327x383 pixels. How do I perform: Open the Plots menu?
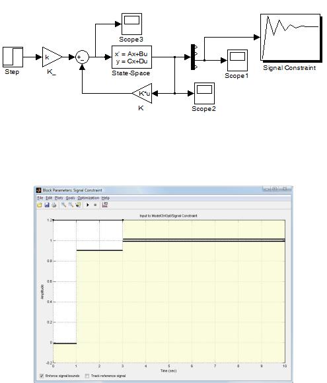[59, 198]
